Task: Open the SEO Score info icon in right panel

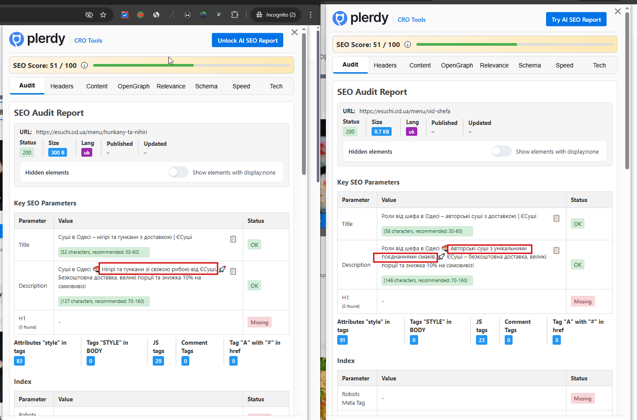Action: (x=408, y=44)
